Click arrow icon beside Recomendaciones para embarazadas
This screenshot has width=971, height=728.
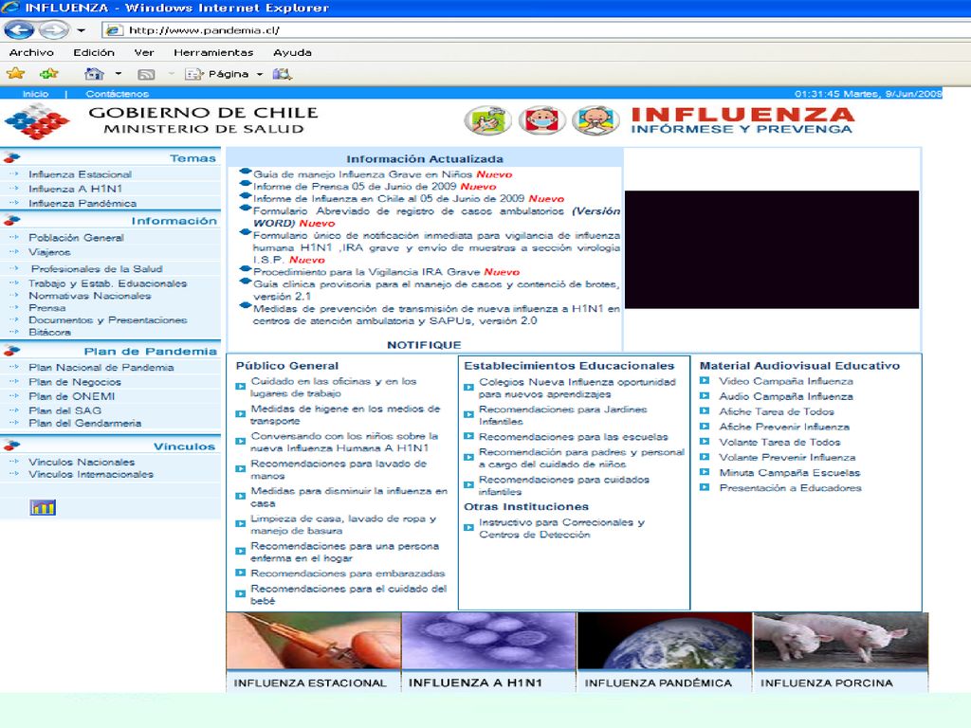click(241, 573)
